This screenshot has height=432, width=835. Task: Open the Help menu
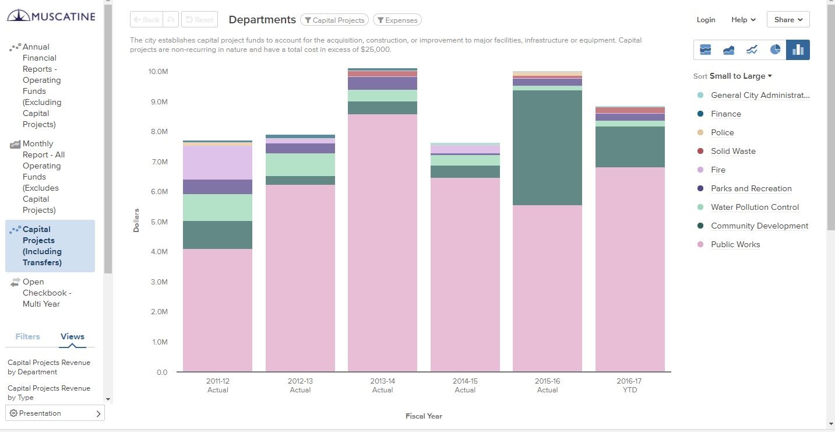coord(743,19)
